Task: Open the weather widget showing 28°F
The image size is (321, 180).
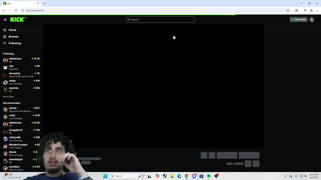Action: tap(12, 176)
